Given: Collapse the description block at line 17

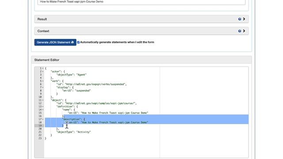Looking at the screenshot, I should coord(43,119).
